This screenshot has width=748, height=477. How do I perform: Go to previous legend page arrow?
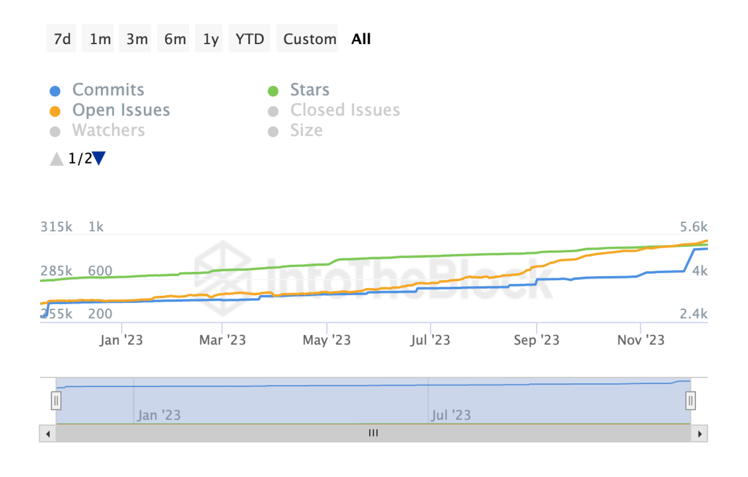click(57, 159)
